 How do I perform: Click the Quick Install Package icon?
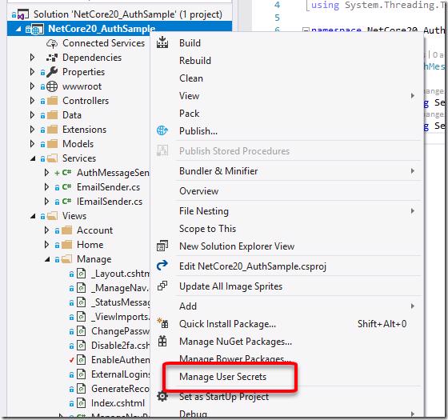pos(162,323)
